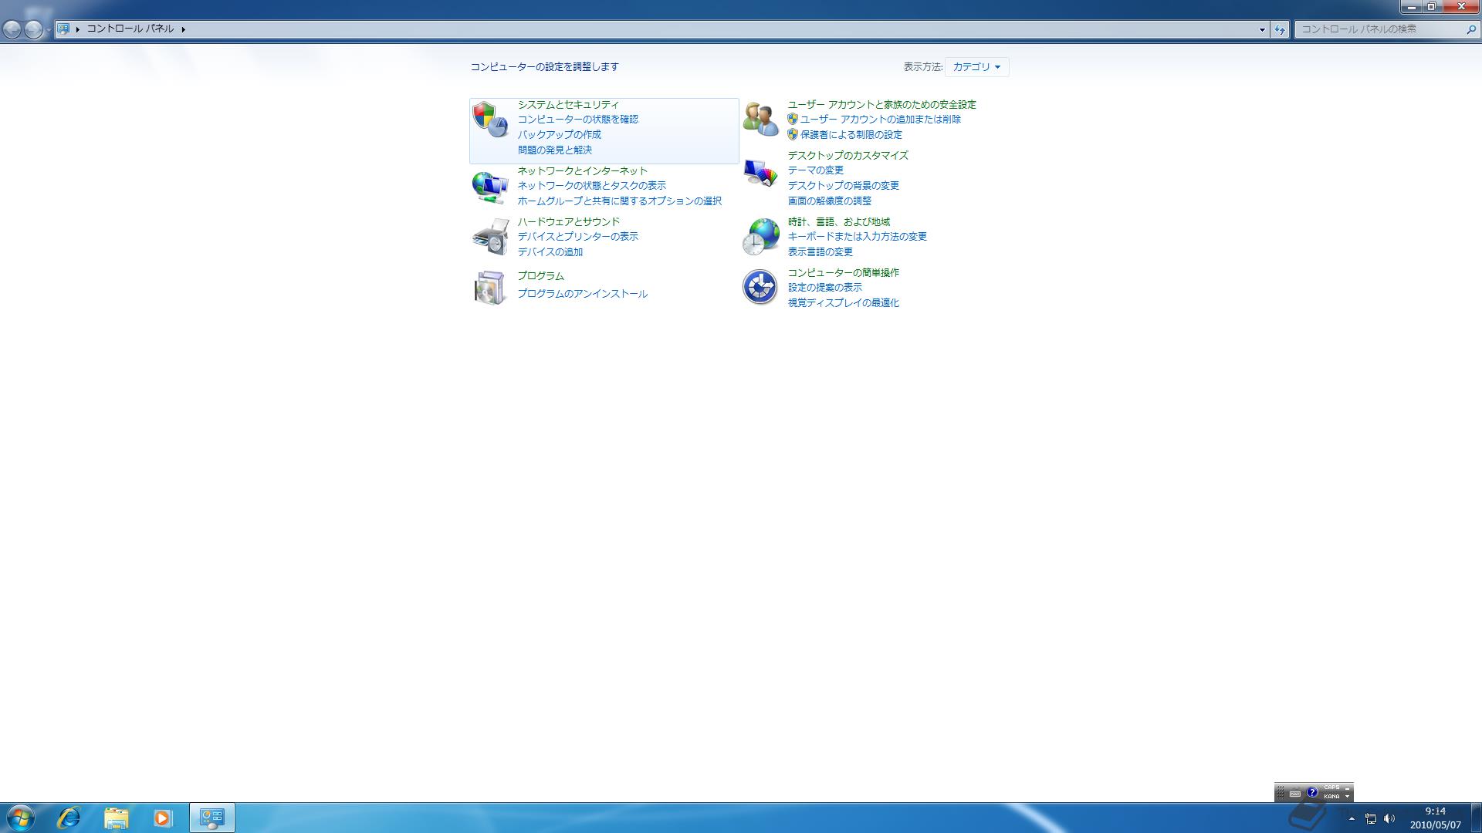Open the ハードウェアとサウンド printer icon
This screenshot has width=1482, height=833.
point(490,237)
